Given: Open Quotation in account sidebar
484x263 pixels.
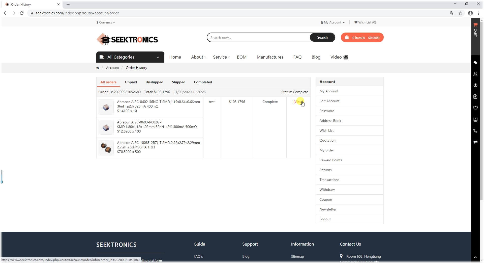Looking at the screenshot, I should point(349,140).
